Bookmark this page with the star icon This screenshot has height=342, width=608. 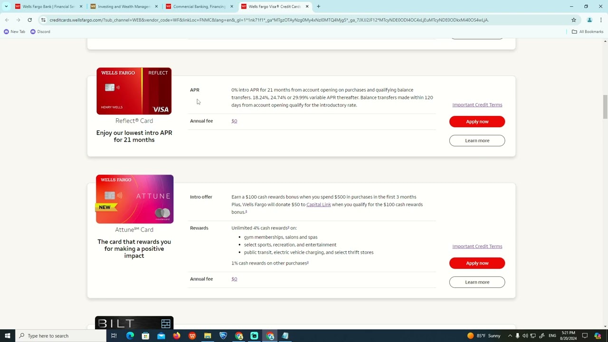[x=574, y=20]
